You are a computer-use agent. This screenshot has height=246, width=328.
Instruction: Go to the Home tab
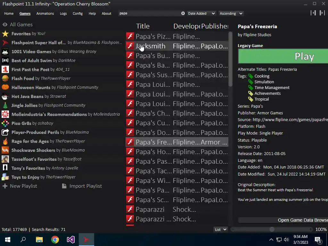(x=9, y=13)
